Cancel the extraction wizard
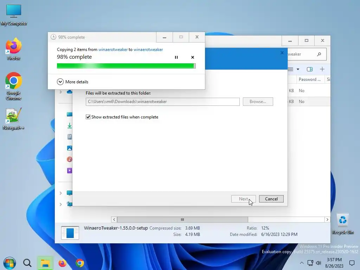The width and height of the screenshot is (360, 270). click(271, 199)
